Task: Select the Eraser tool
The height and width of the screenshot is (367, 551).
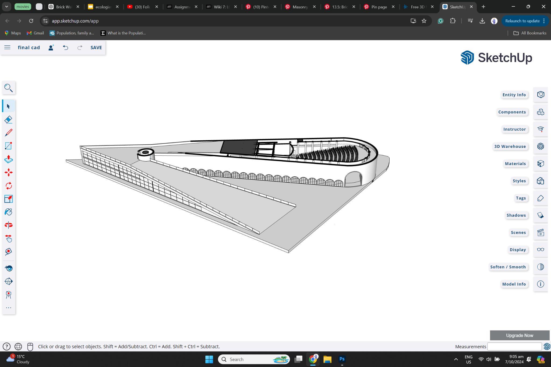Action: [x=8, y=119]
